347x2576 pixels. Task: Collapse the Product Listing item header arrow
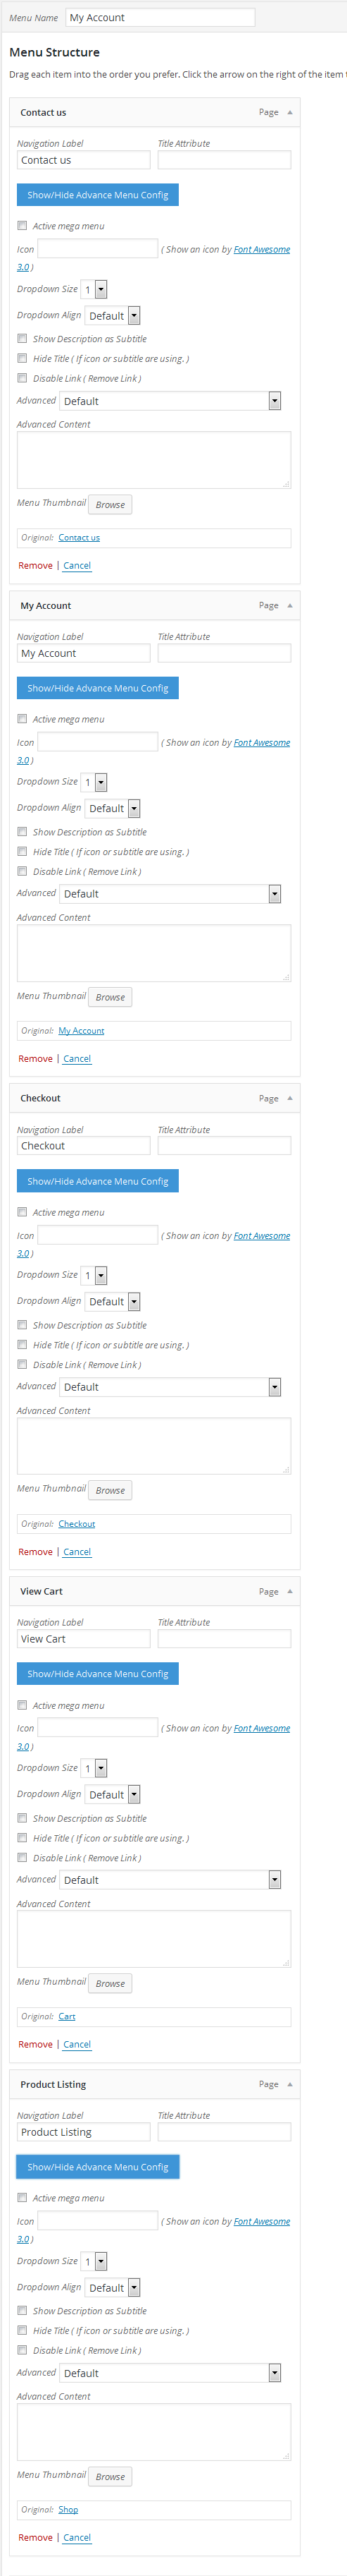290,2084
